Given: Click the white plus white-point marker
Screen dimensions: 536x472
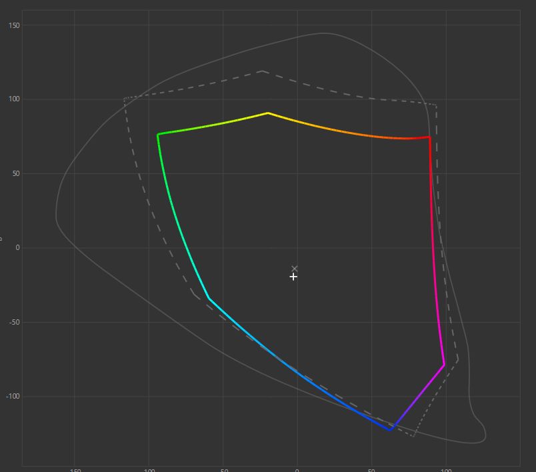Looking at the screenshot, I should click(293, 277).
